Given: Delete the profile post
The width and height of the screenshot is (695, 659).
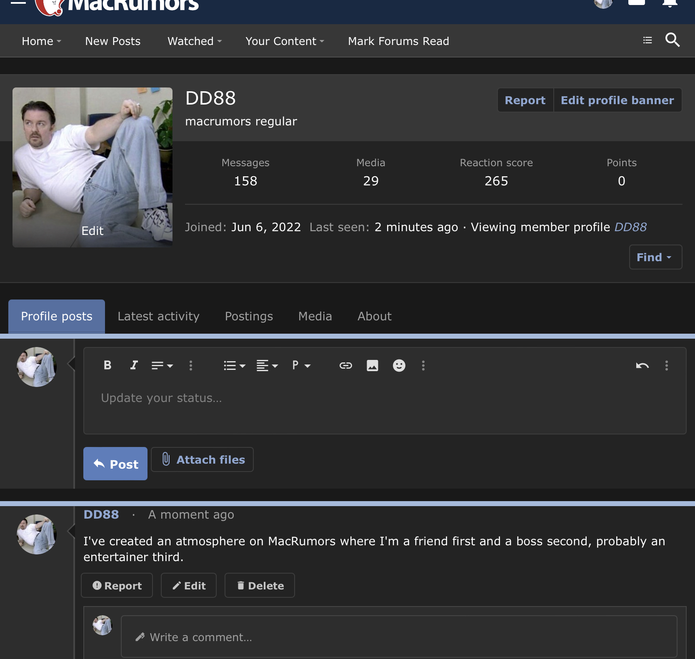Looking at the screenshot, I should [260, 585].
